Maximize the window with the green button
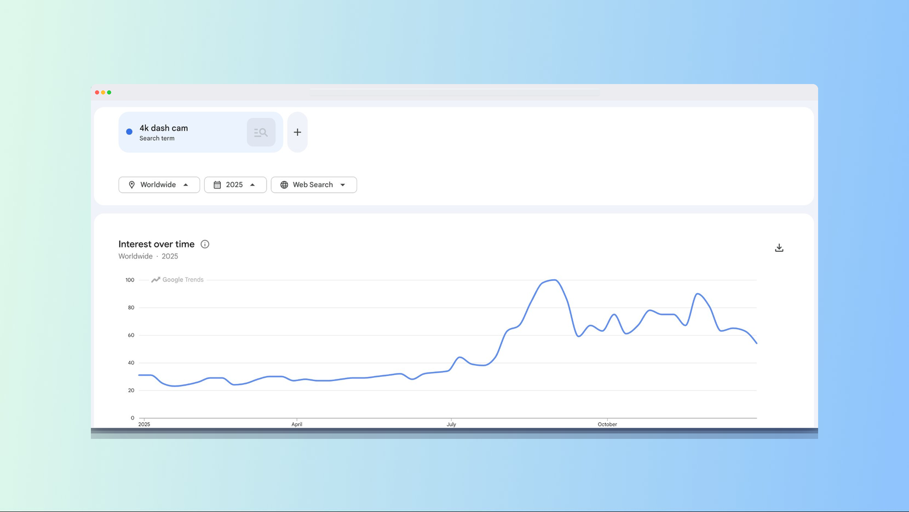 110,93
